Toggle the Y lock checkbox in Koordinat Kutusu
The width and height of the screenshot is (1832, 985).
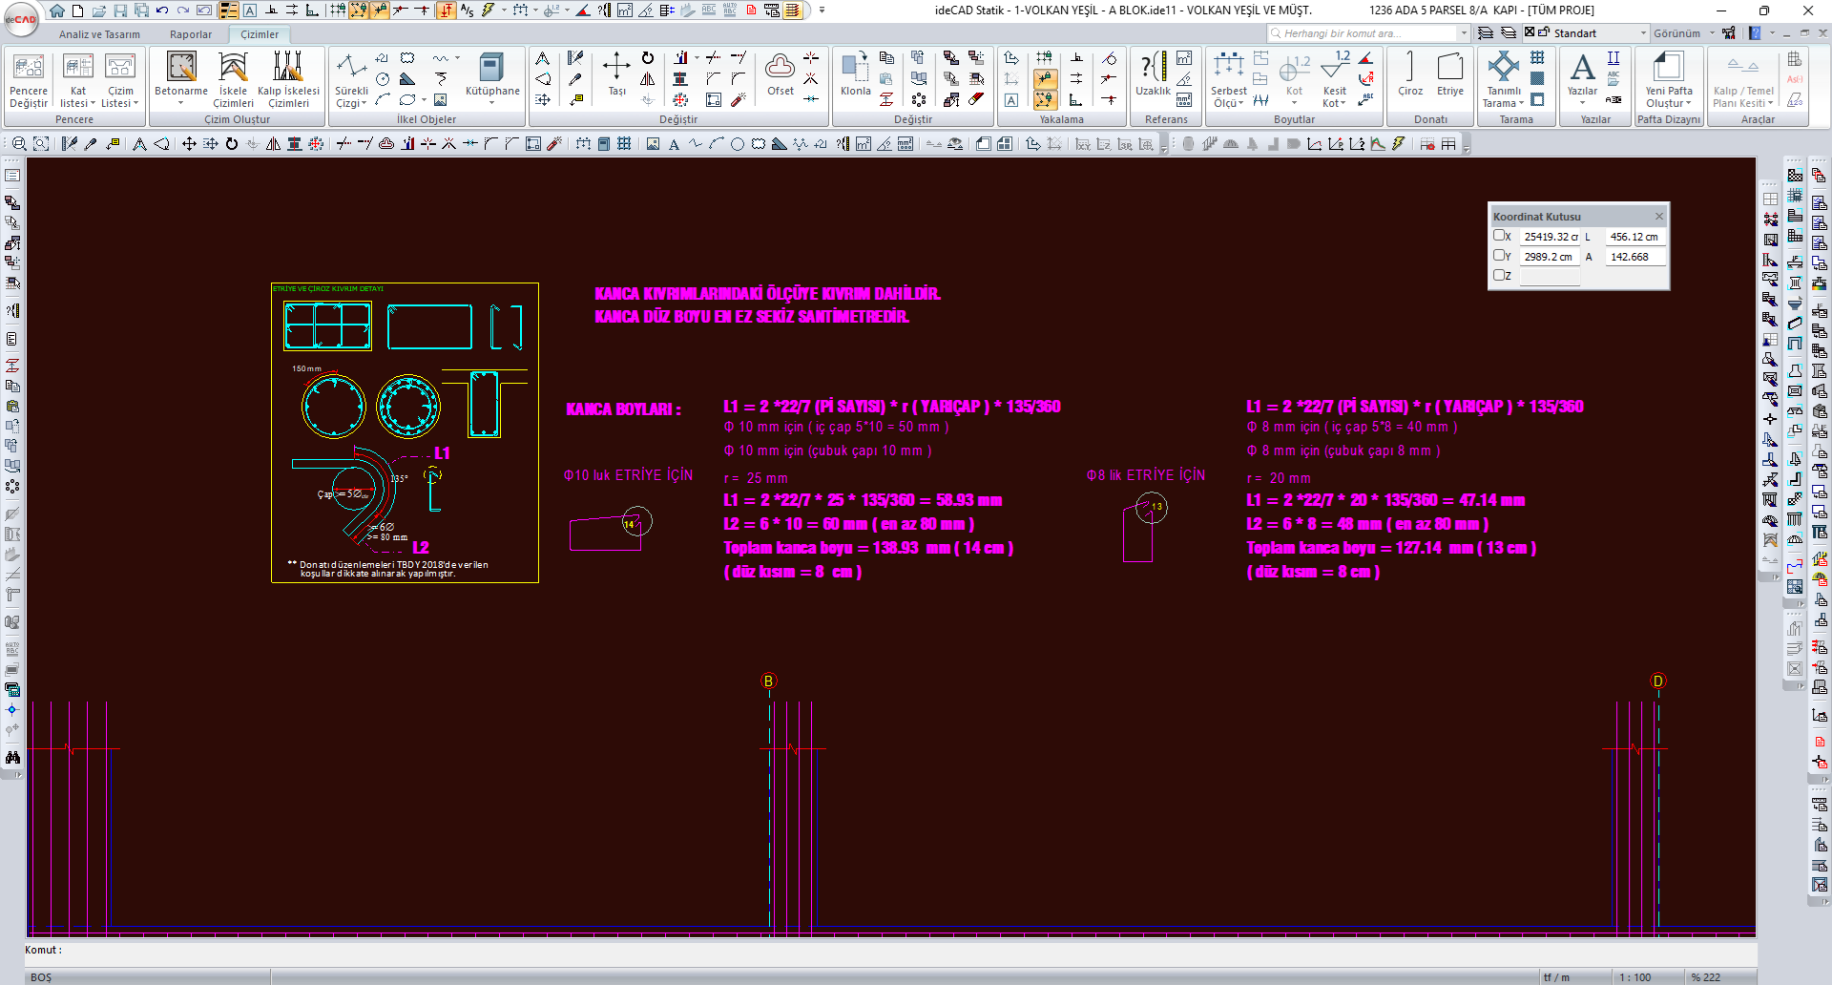(1499, 256)
